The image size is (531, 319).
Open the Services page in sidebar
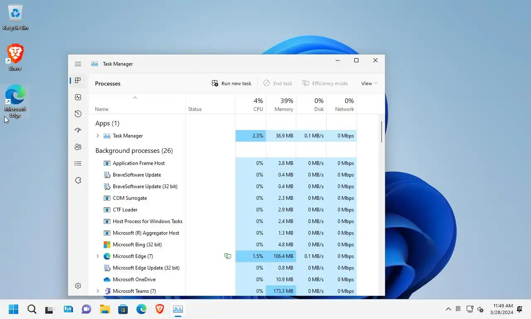(78, 180)
